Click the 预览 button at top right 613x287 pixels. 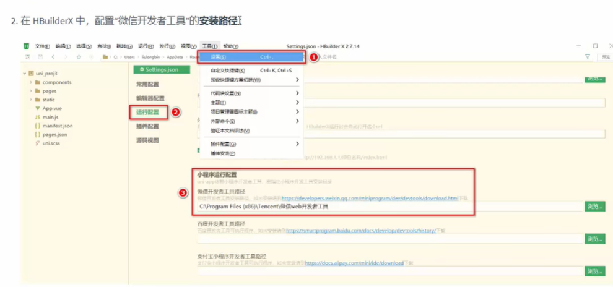(605, 57)
